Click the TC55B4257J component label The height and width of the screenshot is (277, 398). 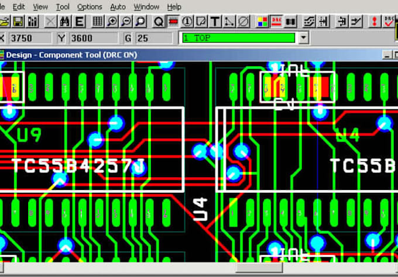pos(78,166)
